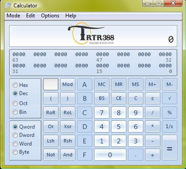Open the Options menu

click(x=50, y=16)
